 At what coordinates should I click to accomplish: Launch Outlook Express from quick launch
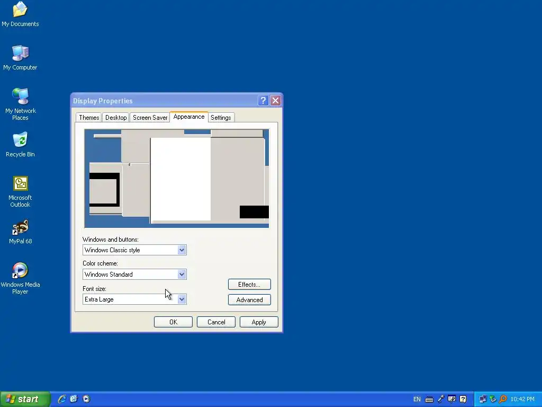pos(74,399)
